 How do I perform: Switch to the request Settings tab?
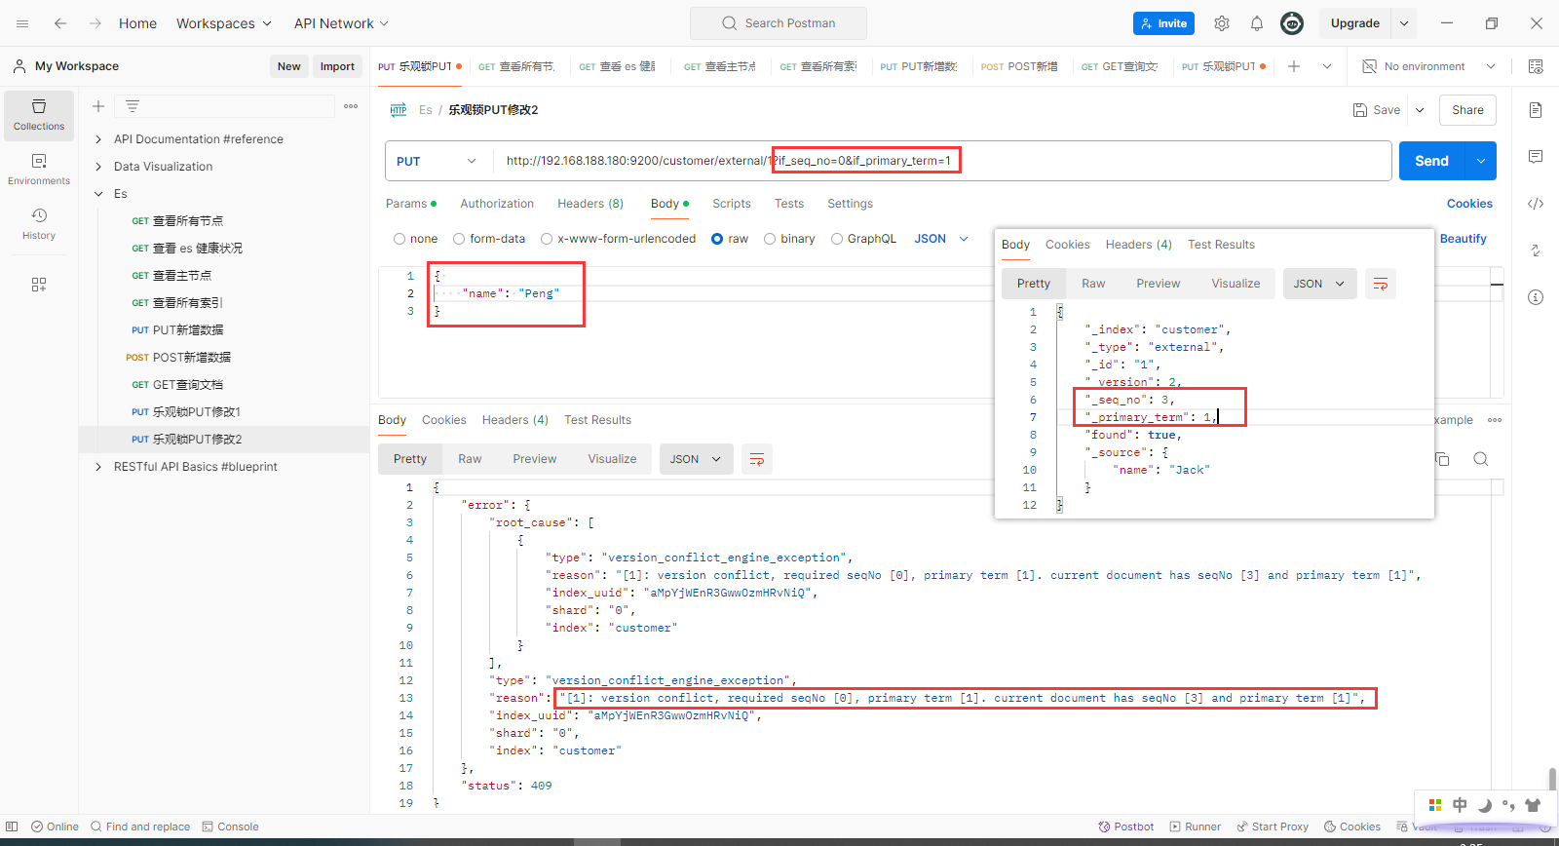[851, 204]
